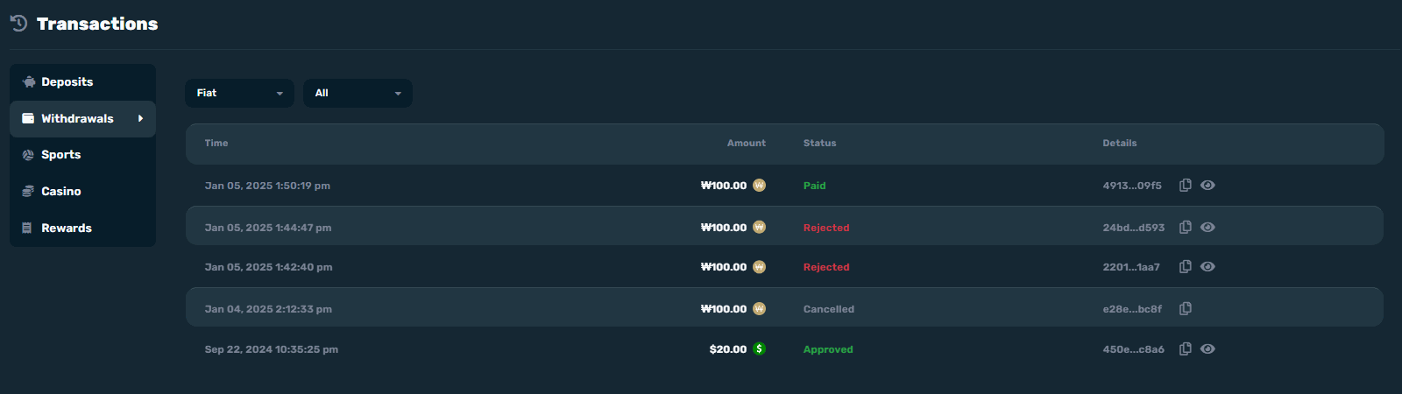The width and height of the screenshot is (1402, 394).
Task: Copy transaction ID 450e...c8a6
Action: coord(1185,349)
